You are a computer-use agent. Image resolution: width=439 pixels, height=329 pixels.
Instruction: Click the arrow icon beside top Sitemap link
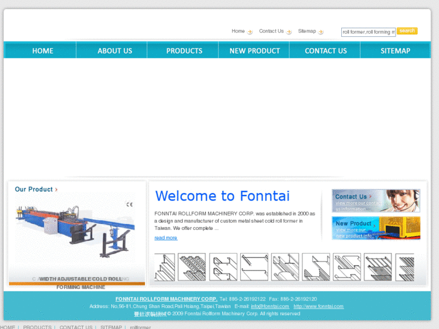(321, 31)
